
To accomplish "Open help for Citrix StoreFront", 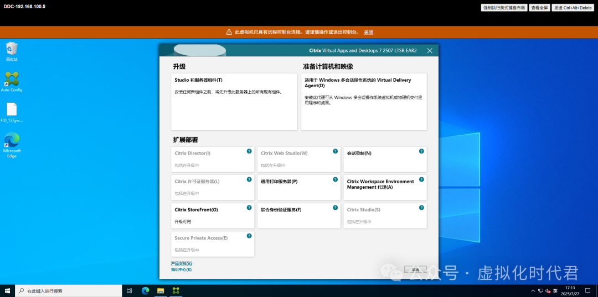I will [x=249, y=207].
